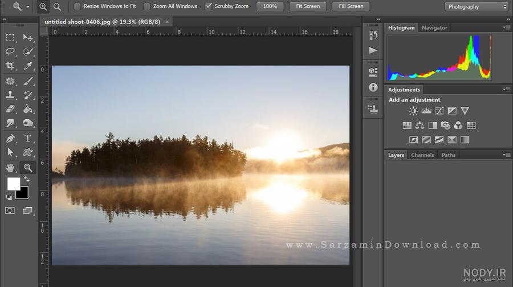
Task: Select the Lasso tool
Action: point(10,51)
